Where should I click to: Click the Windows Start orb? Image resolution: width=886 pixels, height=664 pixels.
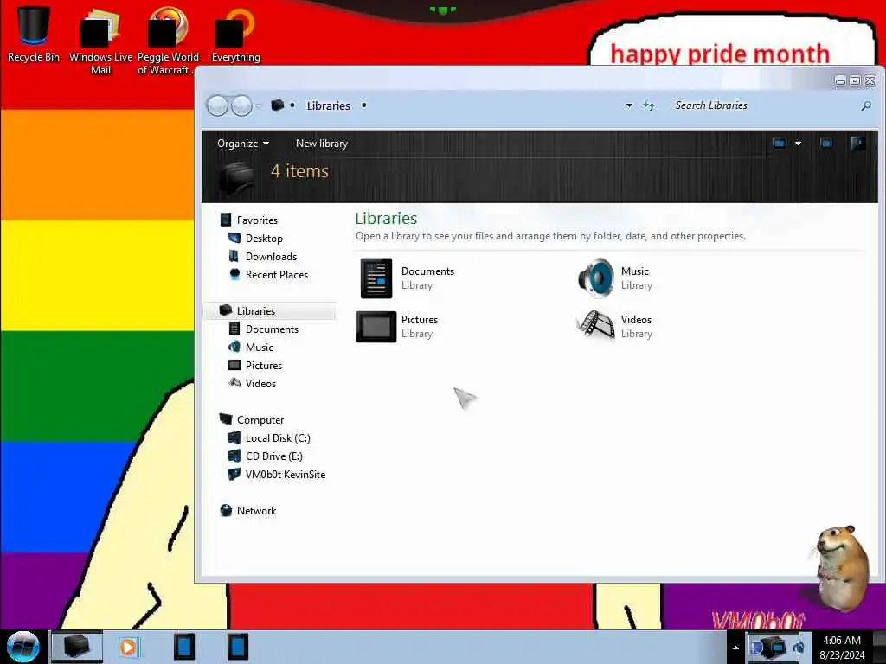22,647
